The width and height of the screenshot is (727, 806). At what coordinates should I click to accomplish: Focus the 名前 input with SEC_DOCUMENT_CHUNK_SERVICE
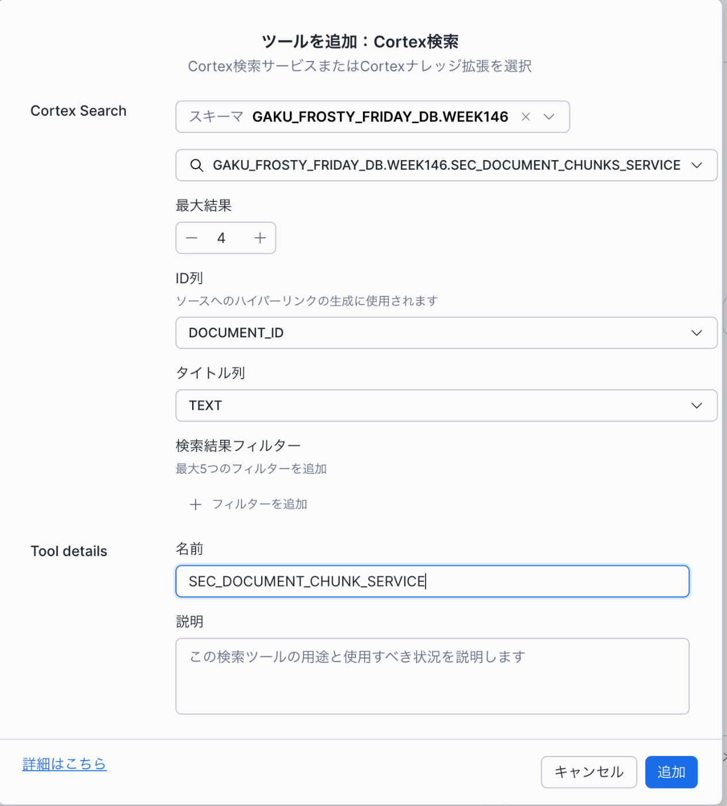click(x=433, y=581)
